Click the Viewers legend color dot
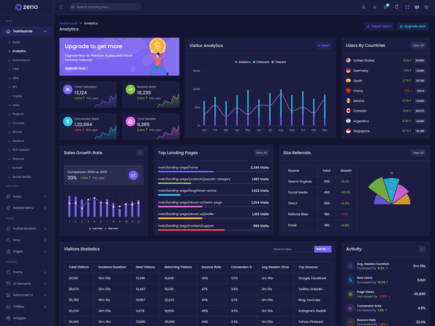Image resolution: width=435 pixels, height=326 pixels. (x=273, y=62)
